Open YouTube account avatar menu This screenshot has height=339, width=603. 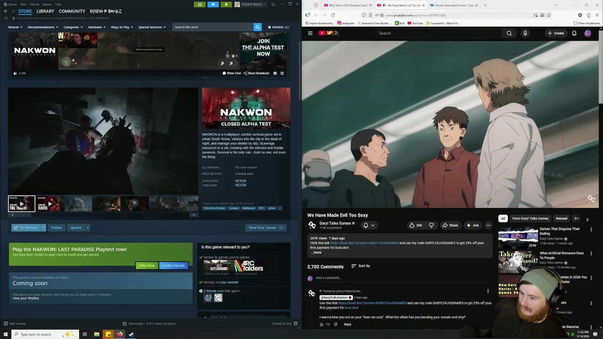tap(587, 33)
